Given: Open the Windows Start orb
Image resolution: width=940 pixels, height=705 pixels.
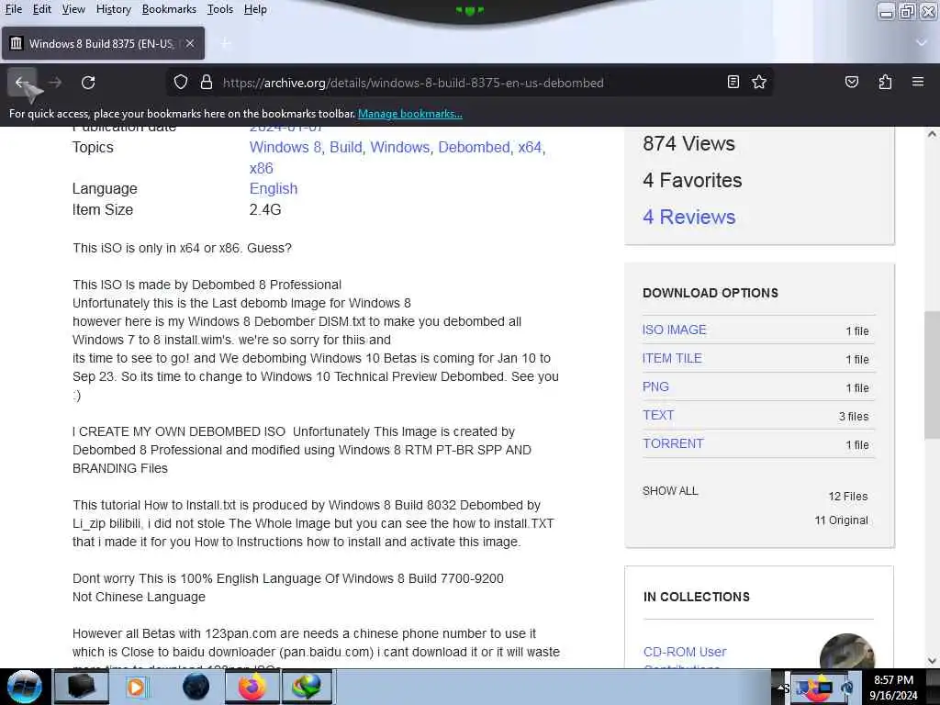Looking at the screenshot, I should [25, 687].
